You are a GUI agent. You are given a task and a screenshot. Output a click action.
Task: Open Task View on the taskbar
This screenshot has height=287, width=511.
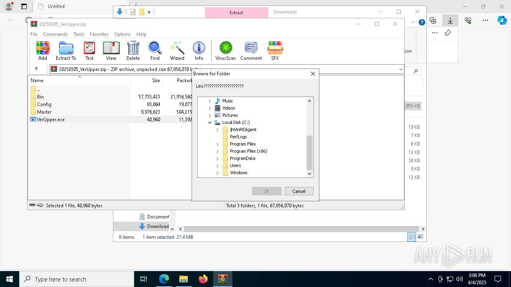pyautogui.click(x=144, y=279)
